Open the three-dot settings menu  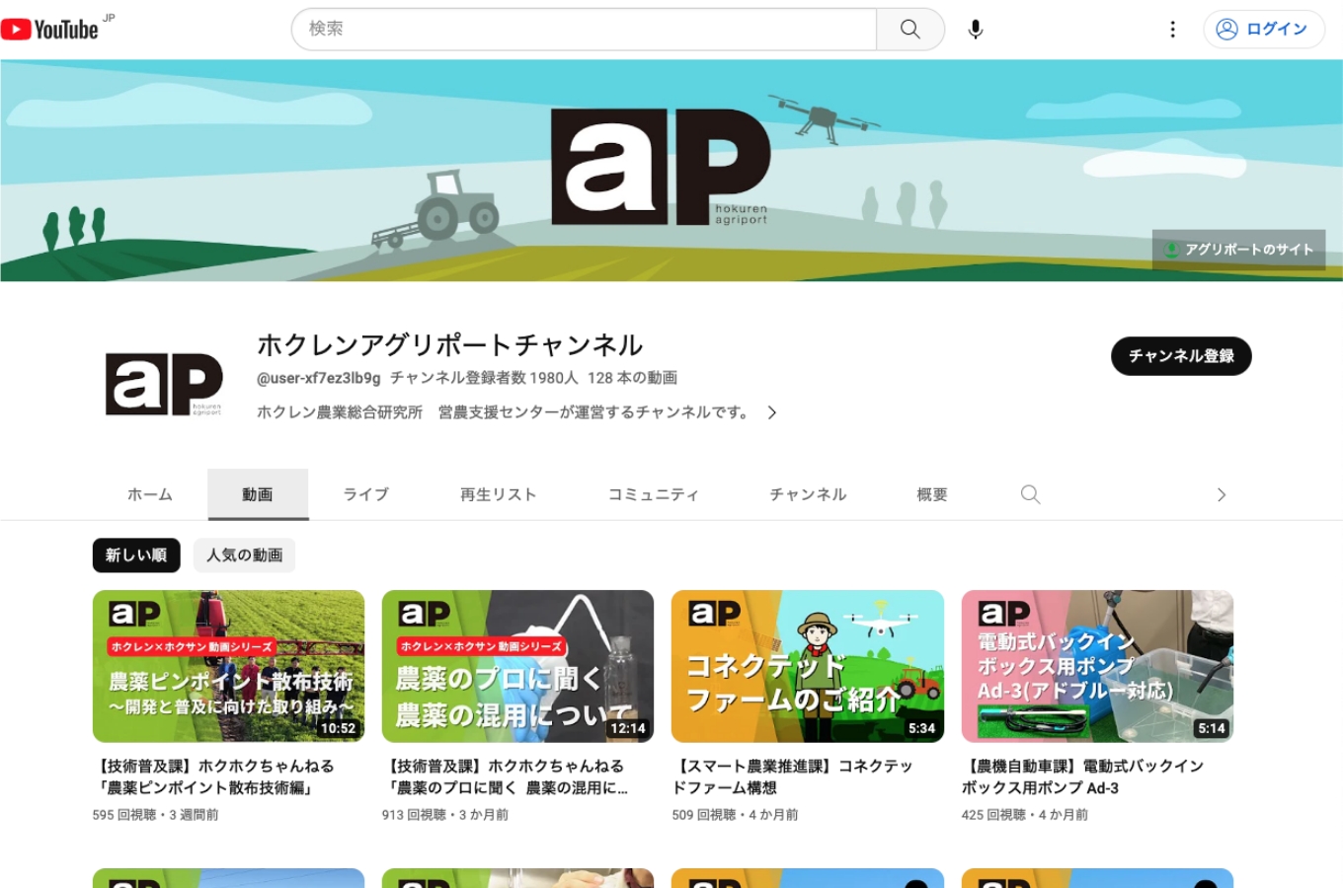[x=1172, y=30]
